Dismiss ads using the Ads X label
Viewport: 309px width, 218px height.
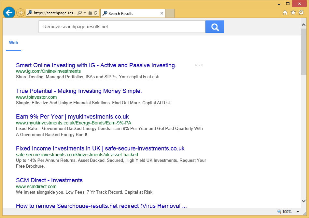click(x=199, y=65)
